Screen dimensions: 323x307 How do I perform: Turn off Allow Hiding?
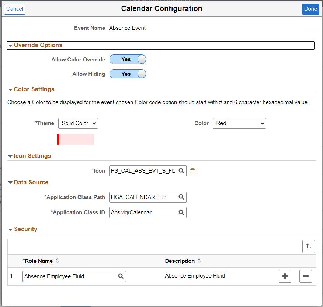point(128,74)
